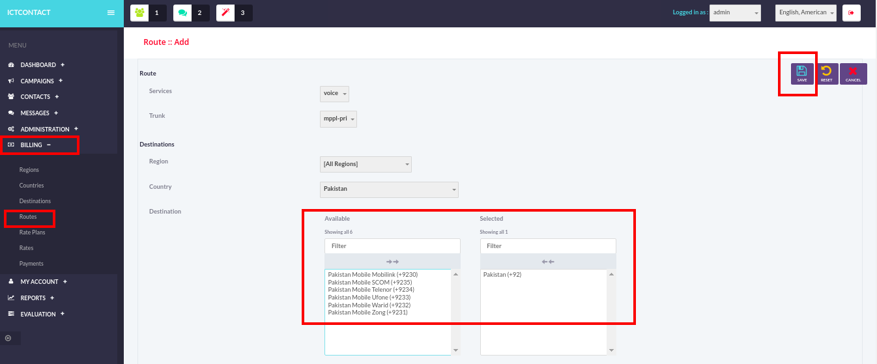Open the Services voice dropdown
The width and height of the screenshot is (877, 364).
334,94
